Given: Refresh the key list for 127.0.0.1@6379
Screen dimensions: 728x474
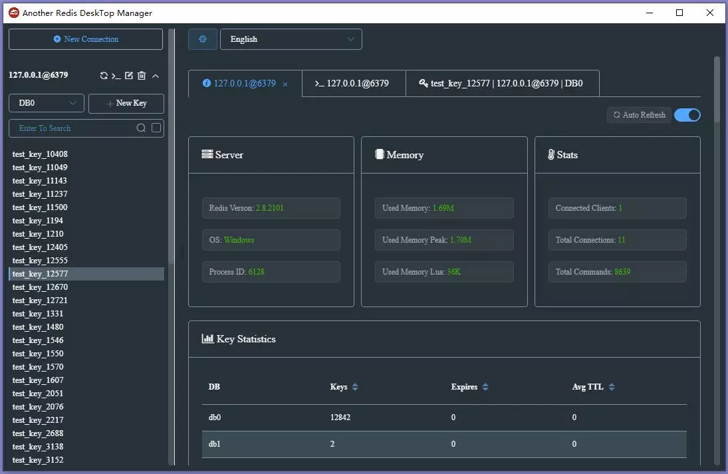Looking at the screenshot, I should (104, 75).
